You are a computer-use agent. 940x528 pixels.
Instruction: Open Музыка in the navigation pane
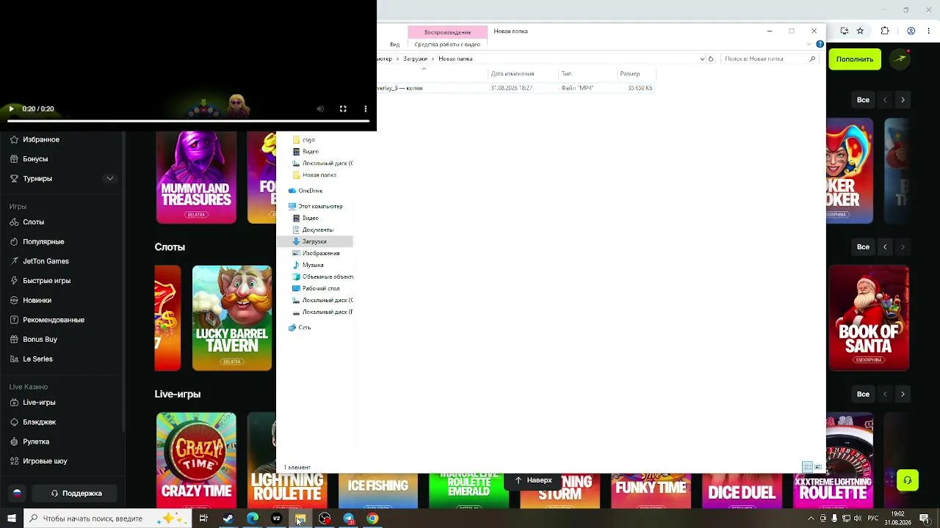313,265
